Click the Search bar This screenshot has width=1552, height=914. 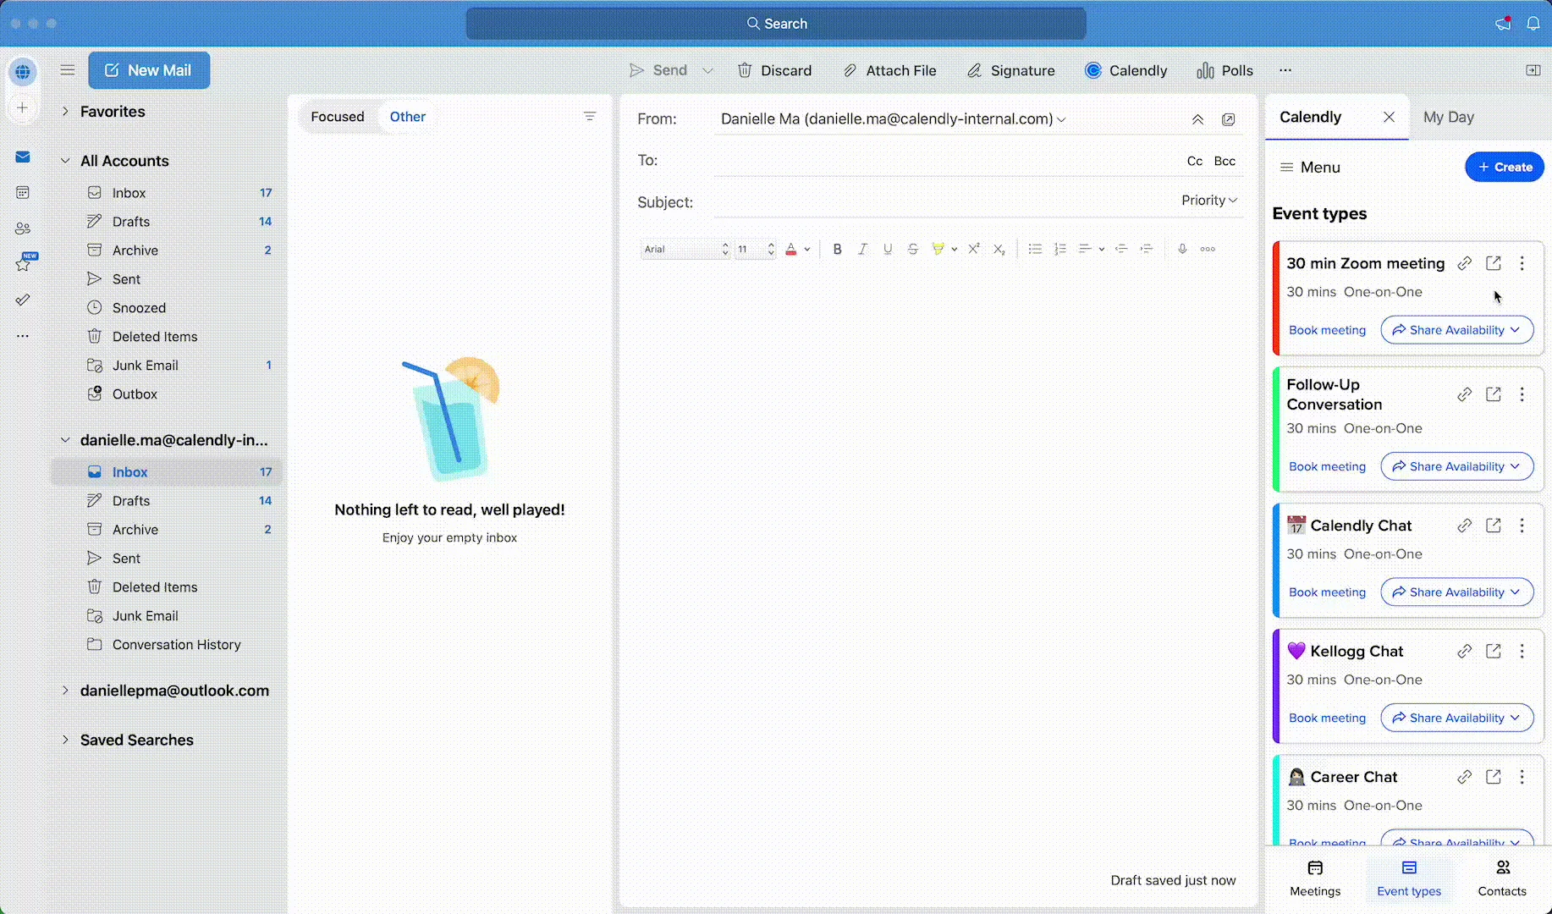click(x=776, y=24)
